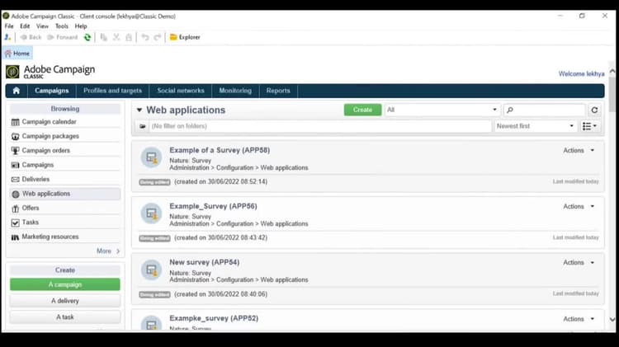Open the Newest first sort dropdown
Image resolution: width=619 pixels, height=347 pixels.
click(x=535, y=126)
